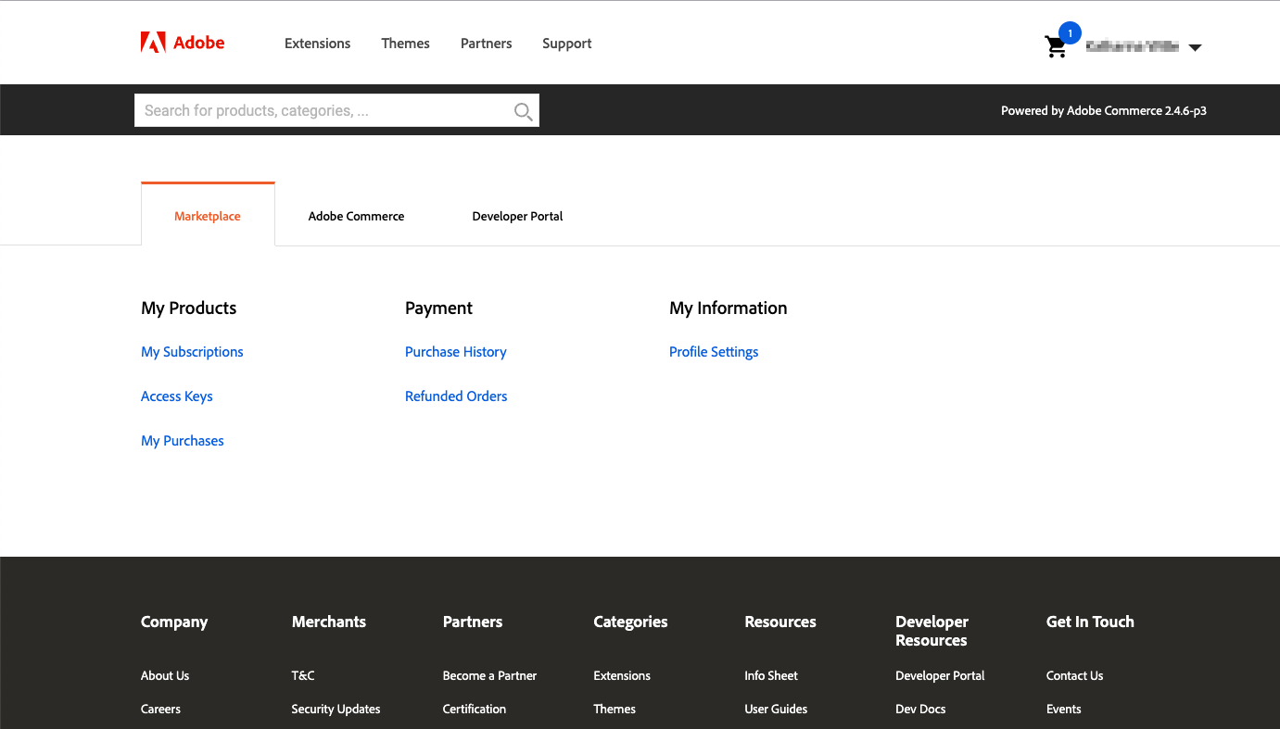Click the "Payment" heading

click(x=438, y=308)
